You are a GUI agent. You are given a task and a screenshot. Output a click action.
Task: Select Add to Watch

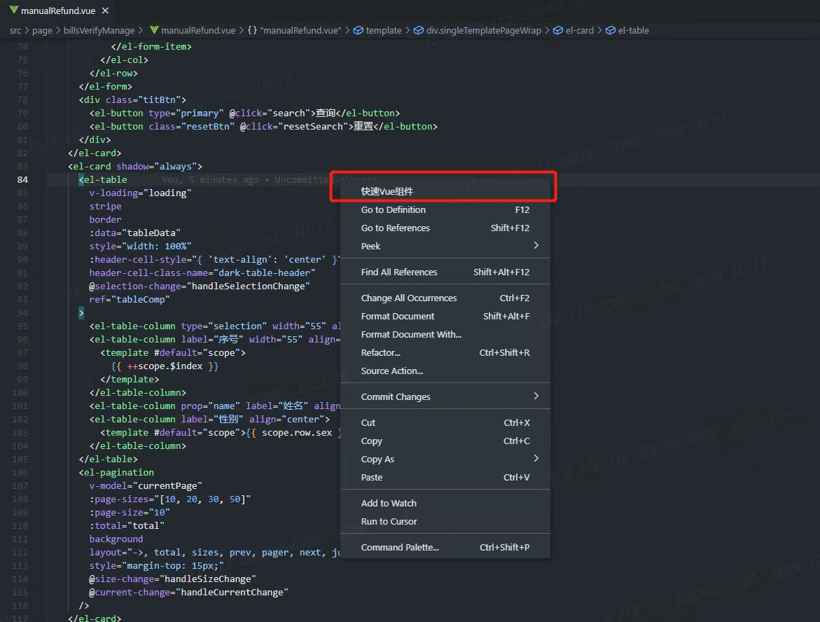(x=445, y=503)
